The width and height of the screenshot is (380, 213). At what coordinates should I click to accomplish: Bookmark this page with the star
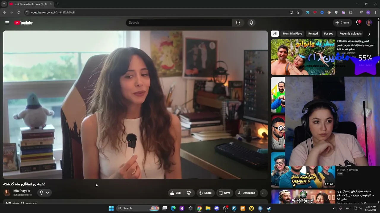(298, 12)
